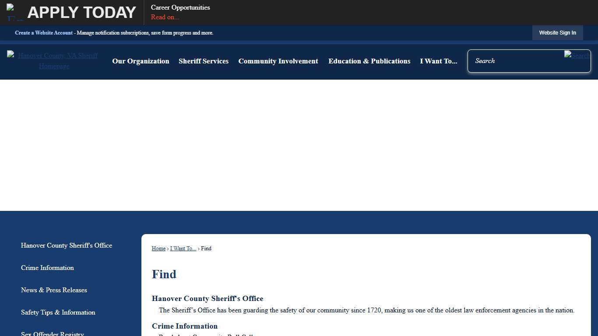
Task: Open the Our Organization menu
Action: (141, 61)
